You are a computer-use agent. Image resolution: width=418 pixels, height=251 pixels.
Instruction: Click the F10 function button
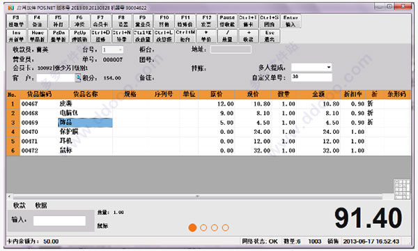pos(164,21)
